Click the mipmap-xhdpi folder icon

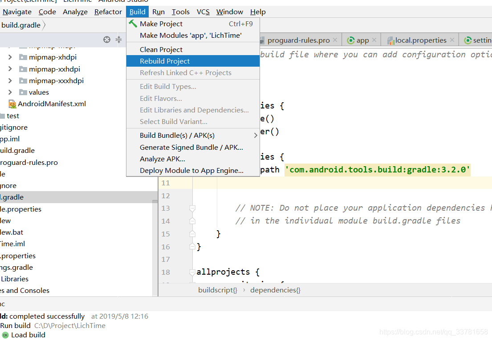click(23, 57)
